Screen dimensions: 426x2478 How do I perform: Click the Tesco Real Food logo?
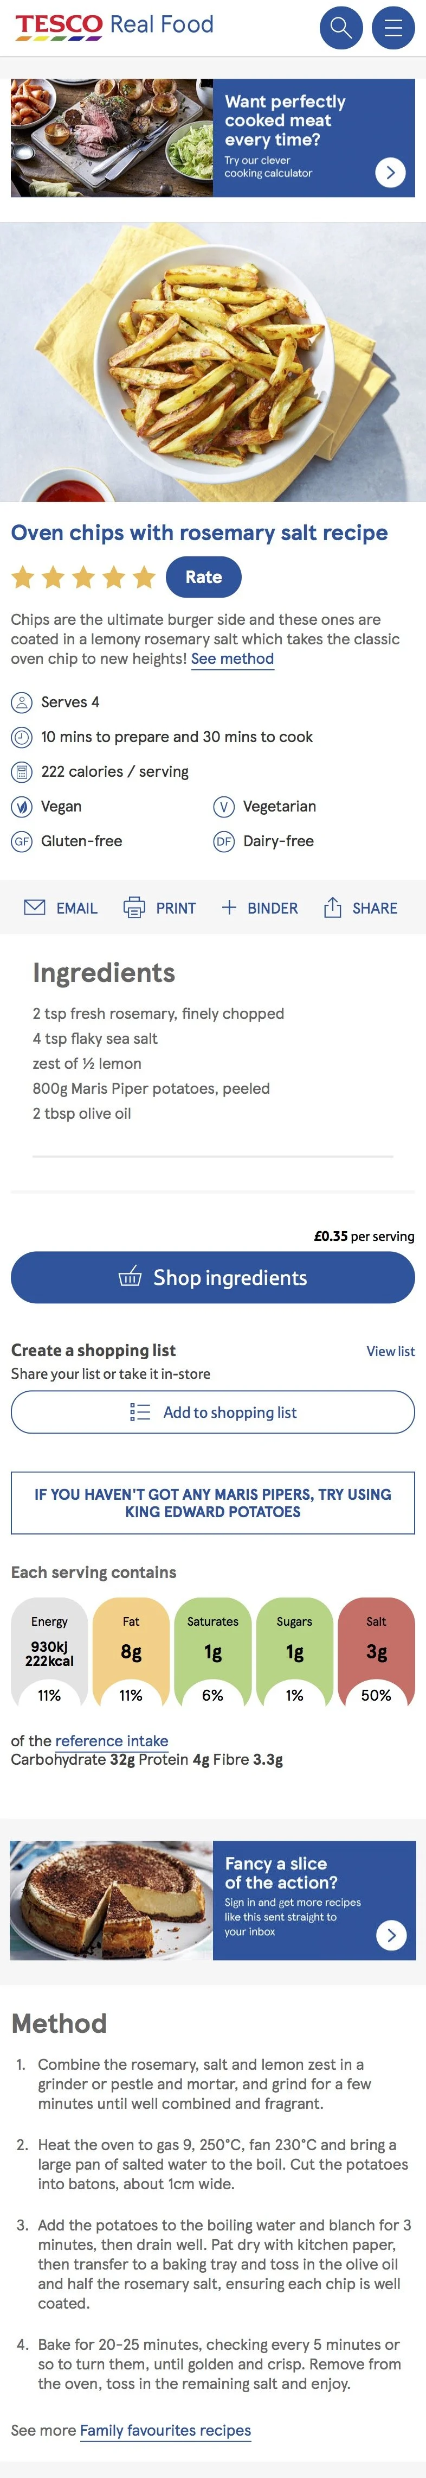pos(114,25)
